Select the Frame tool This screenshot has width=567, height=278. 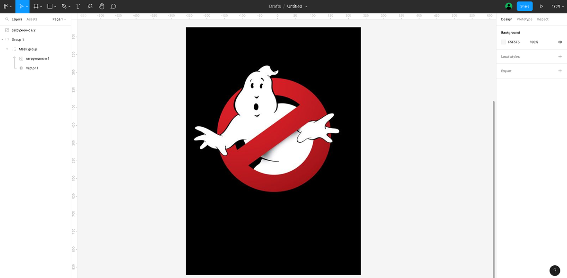35,6
